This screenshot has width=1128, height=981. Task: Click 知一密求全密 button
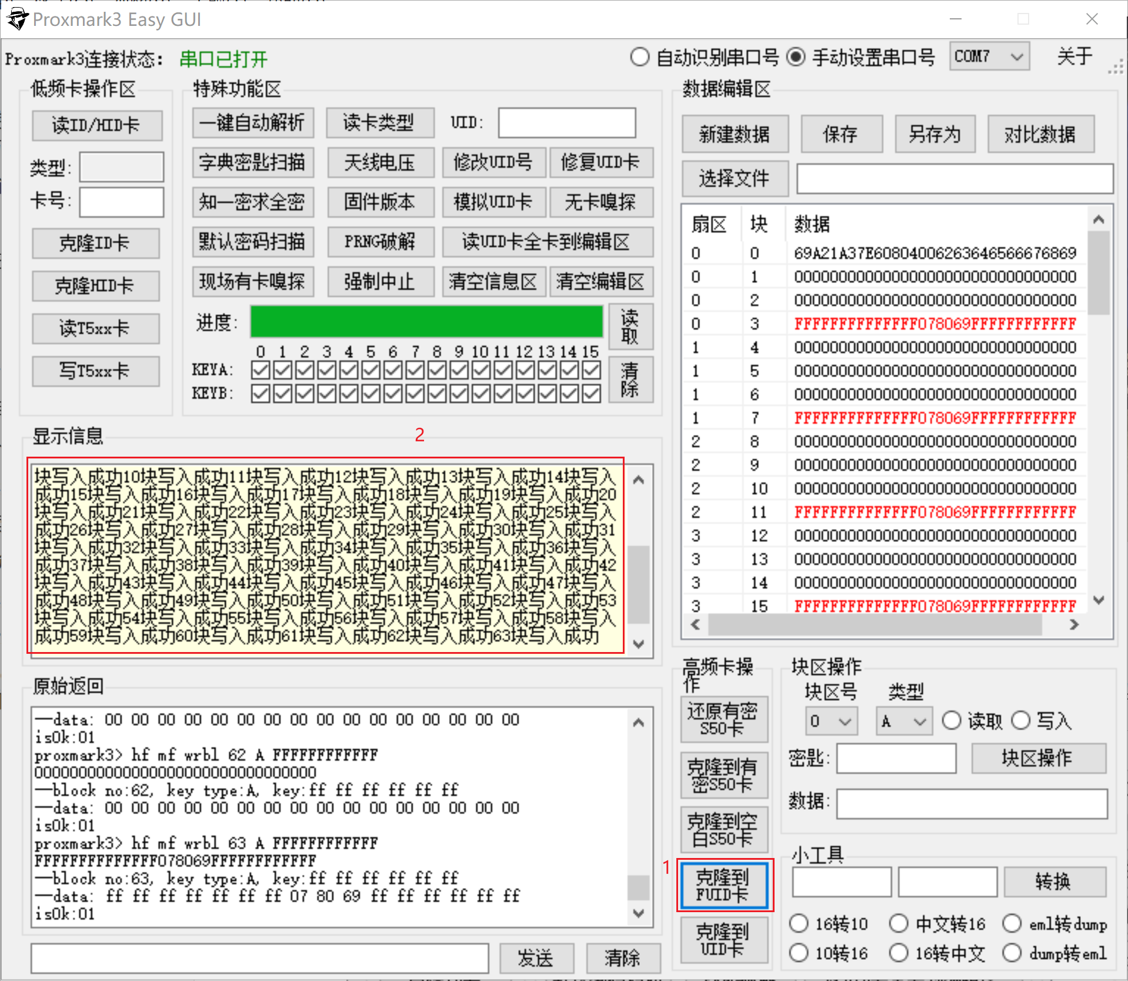point(253,202)
